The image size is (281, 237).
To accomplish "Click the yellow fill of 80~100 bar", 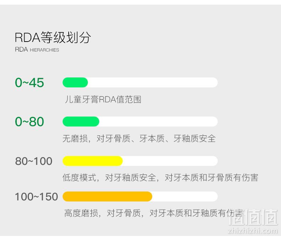I will [x=92, y=161].
